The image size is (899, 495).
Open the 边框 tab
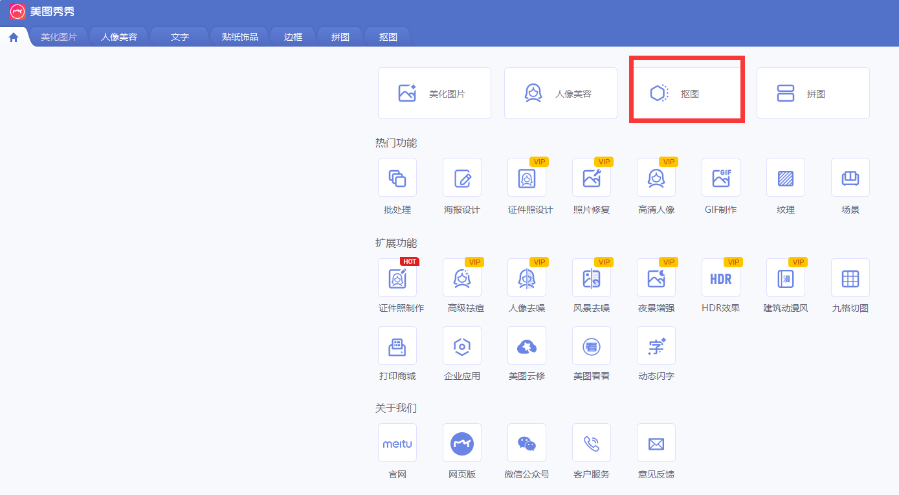click(293, 37)
